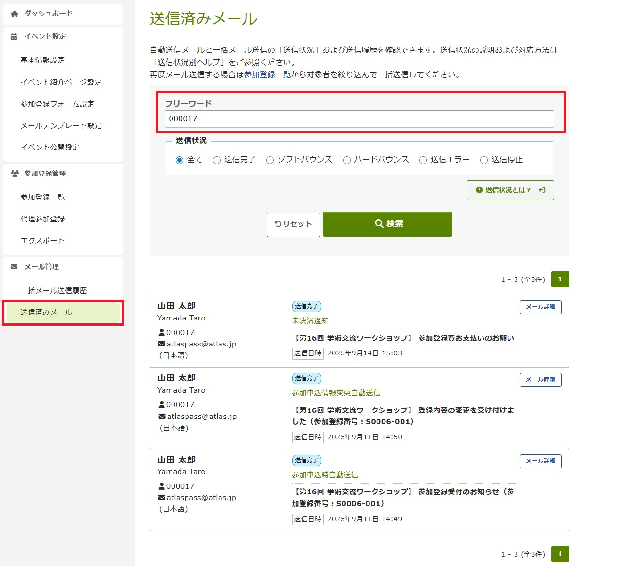Choose the ハードバウンス radio option
Screen dimensions: 631x566
(347, 160)
